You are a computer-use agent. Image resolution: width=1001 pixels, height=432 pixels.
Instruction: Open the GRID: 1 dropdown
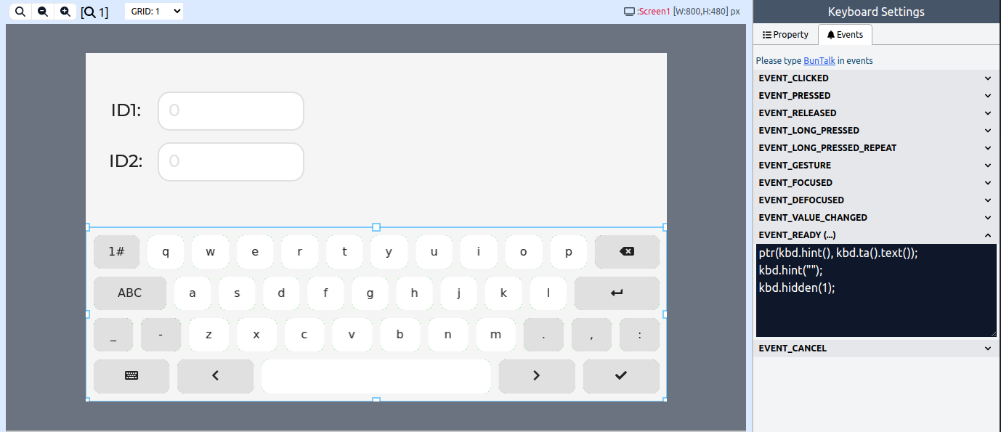(154, 12)
